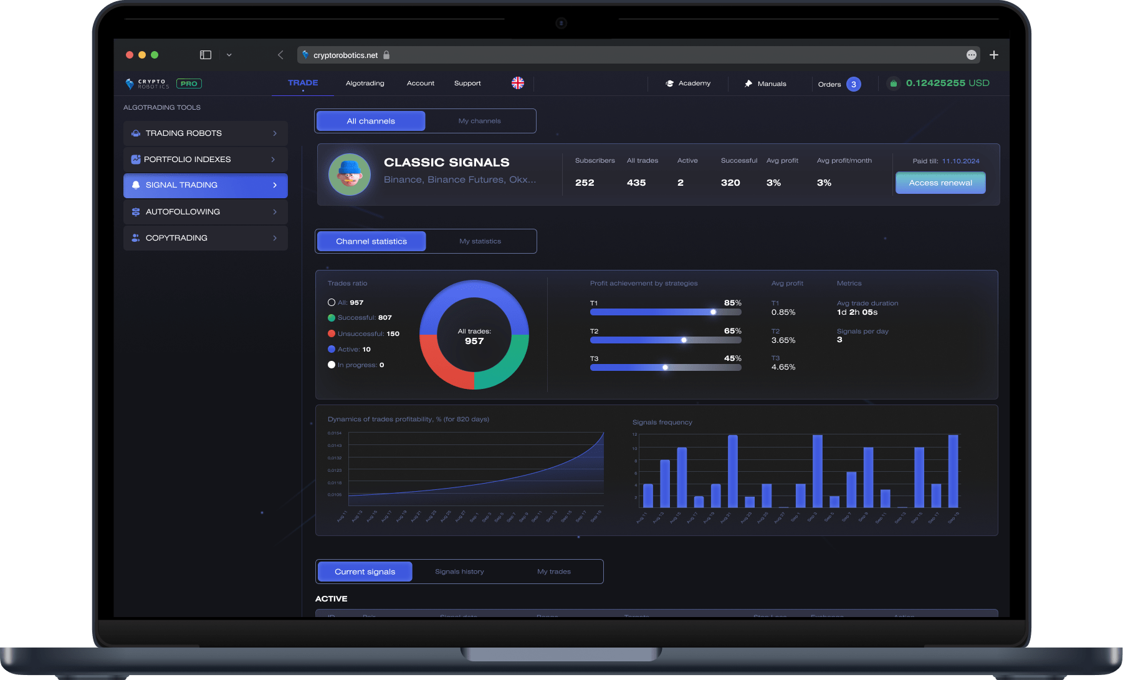Click the Access renewal button

[x=940, y=183]
